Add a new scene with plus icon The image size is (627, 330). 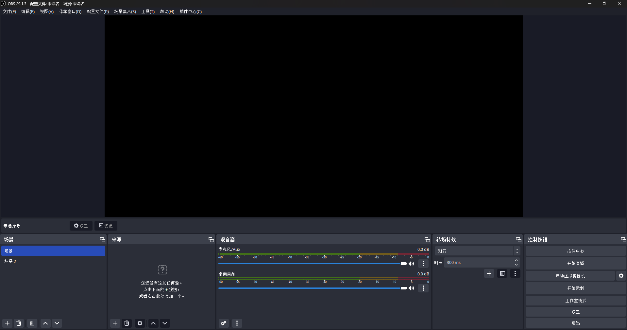(x=7, y=323)
